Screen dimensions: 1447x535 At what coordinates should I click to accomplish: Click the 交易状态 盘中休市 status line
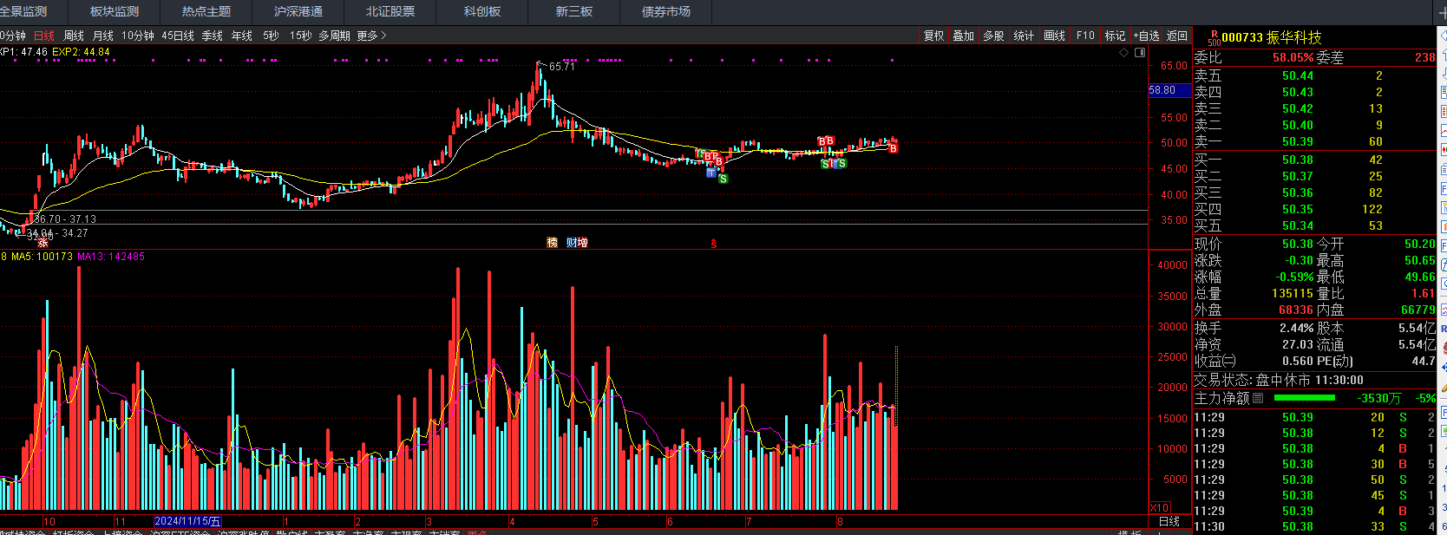(1279, 380)
